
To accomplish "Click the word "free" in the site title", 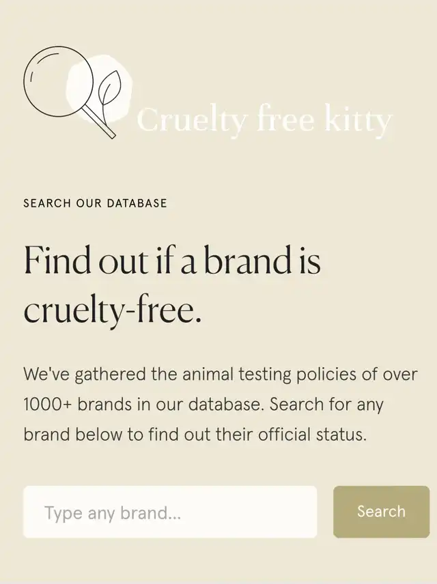I will click(286, 121).
